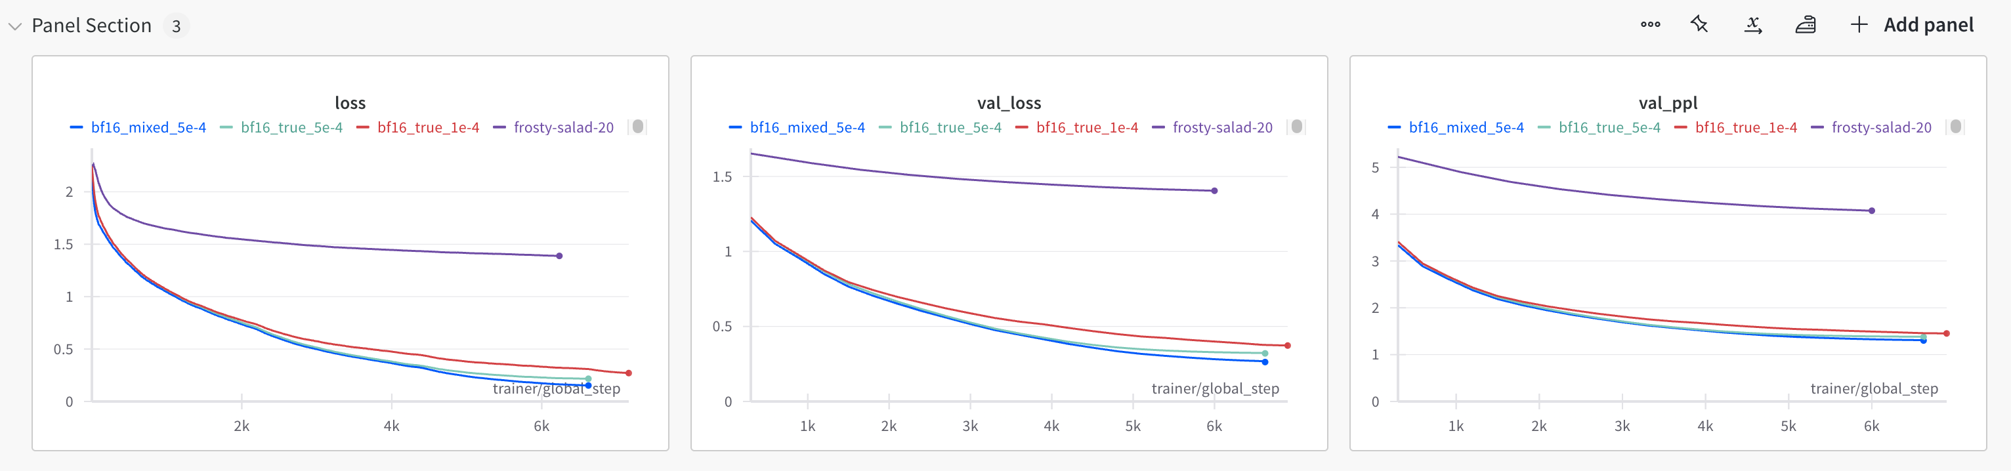Click bf16_true_5e-4 legend label in loss chart
2011x471 pixels.
click(x=291, y=127)
